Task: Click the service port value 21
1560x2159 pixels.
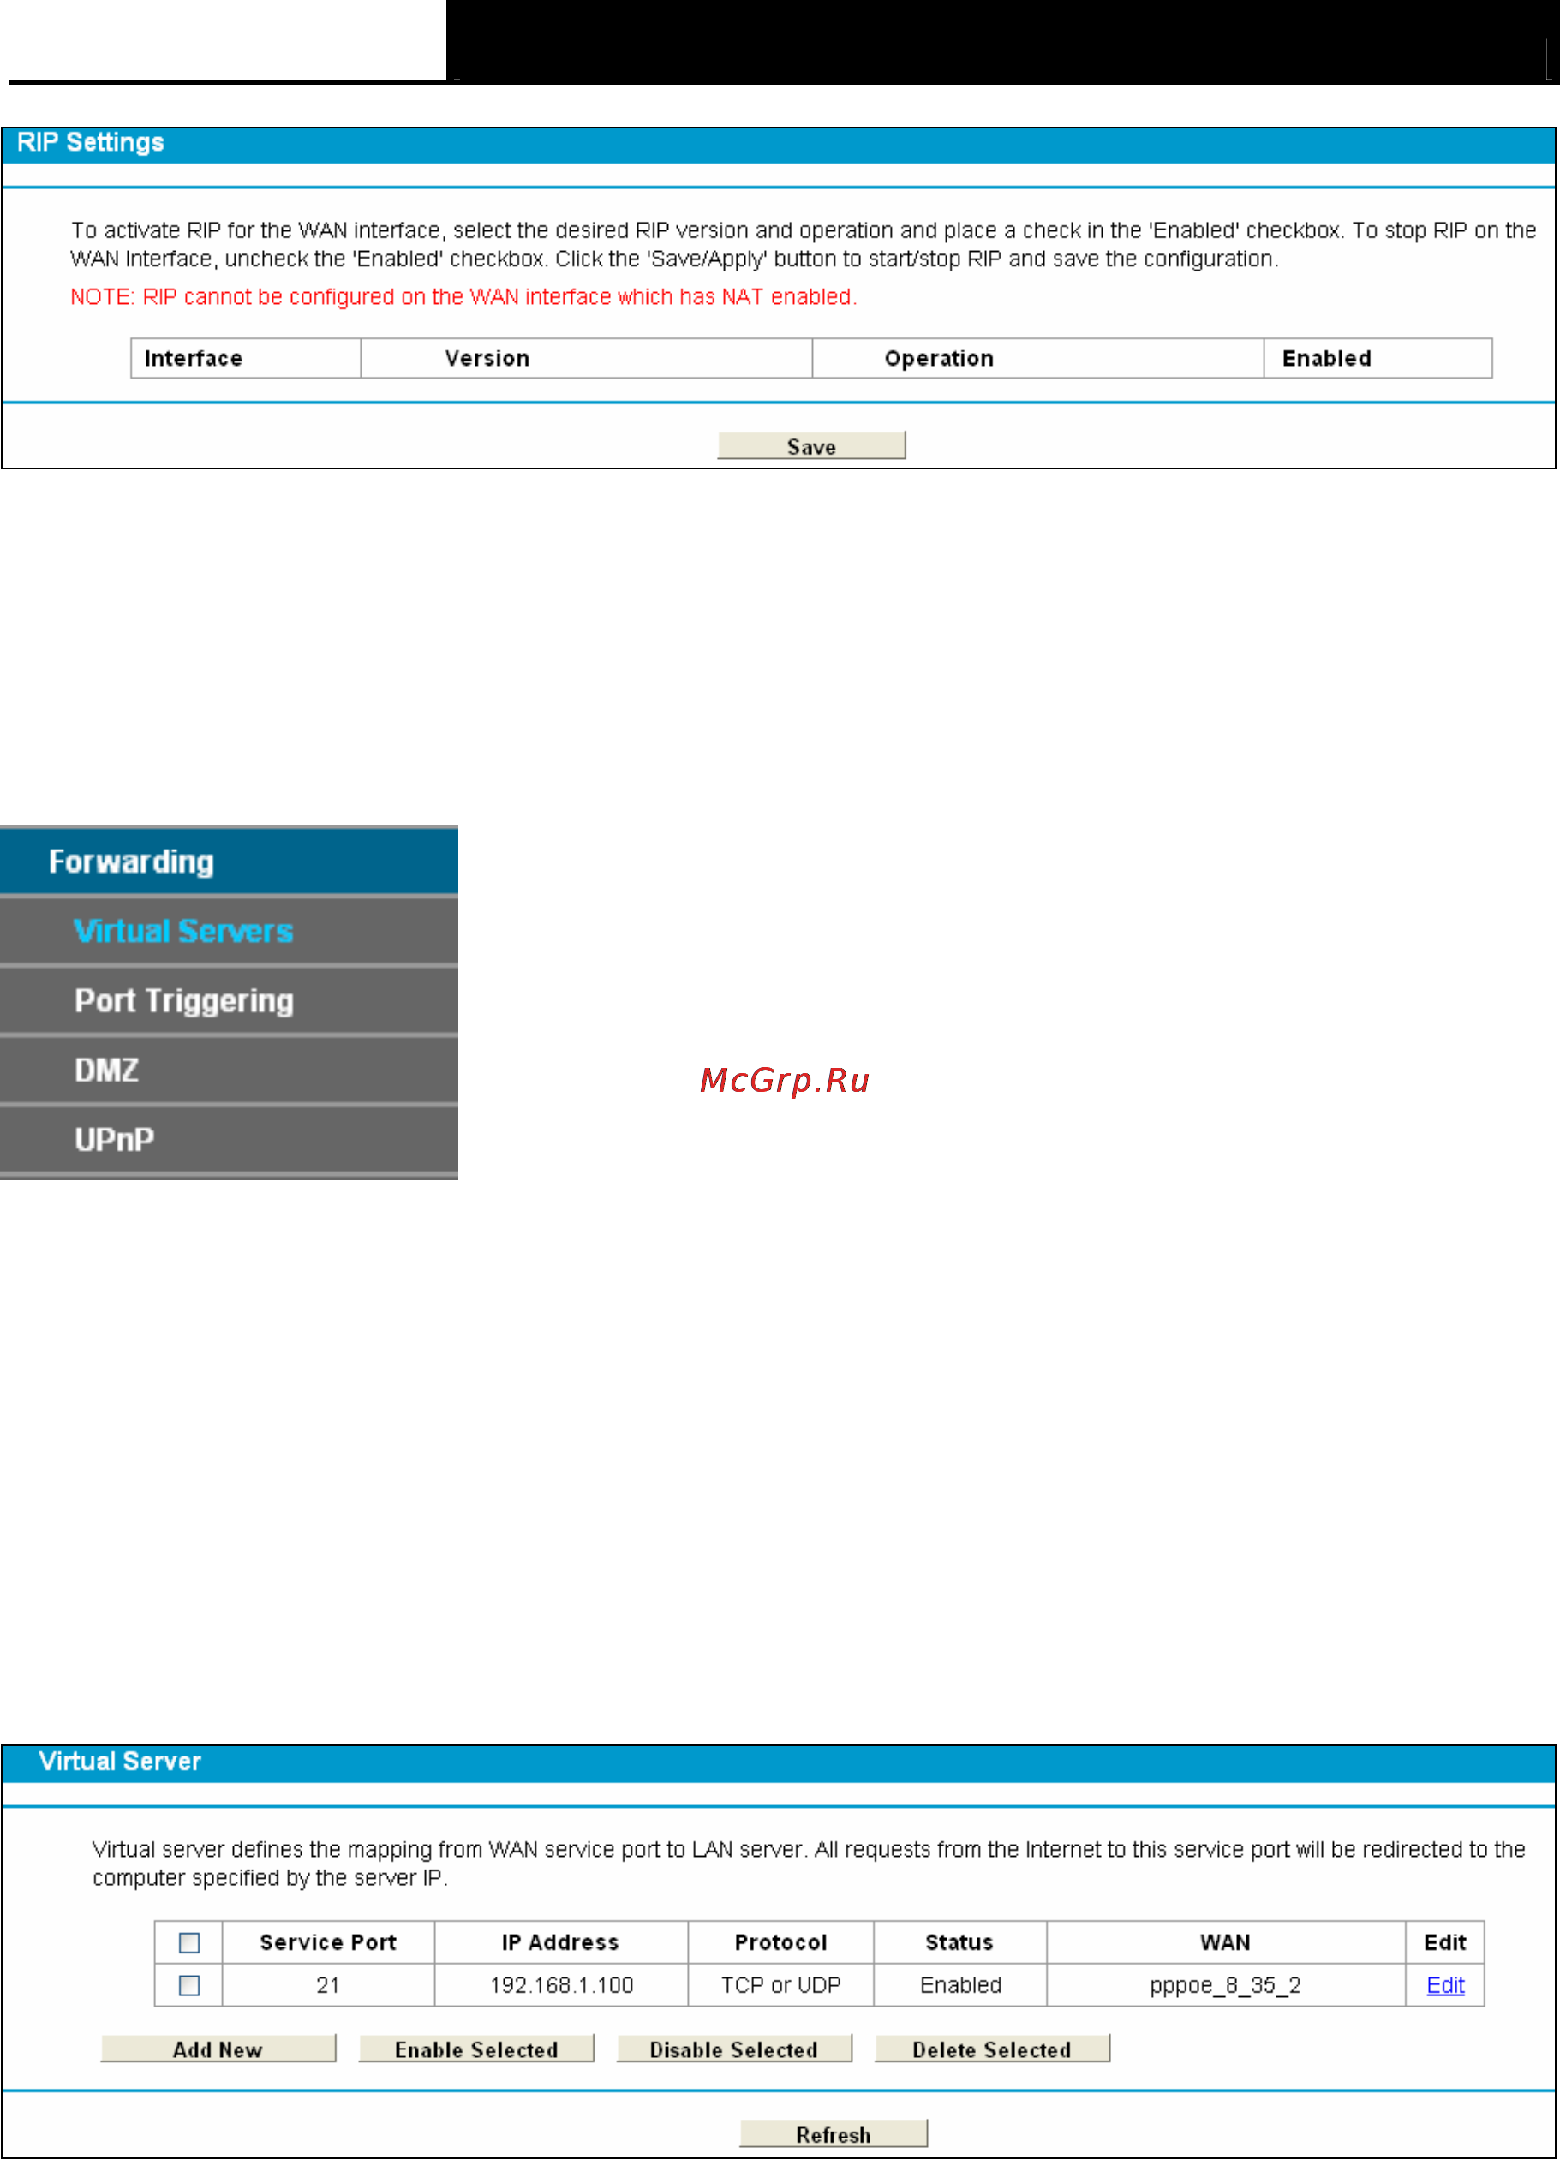Action: (x=329, y=1986)
